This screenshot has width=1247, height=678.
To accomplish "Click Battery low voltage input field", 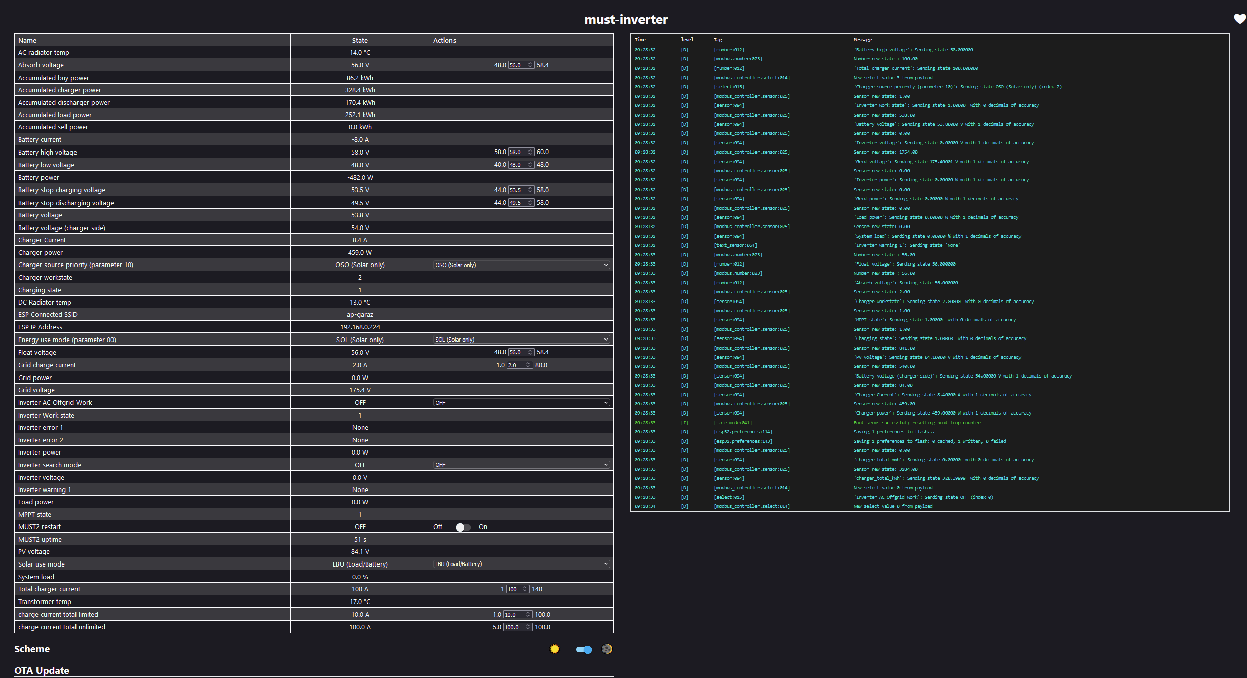I will pos(517,165).
